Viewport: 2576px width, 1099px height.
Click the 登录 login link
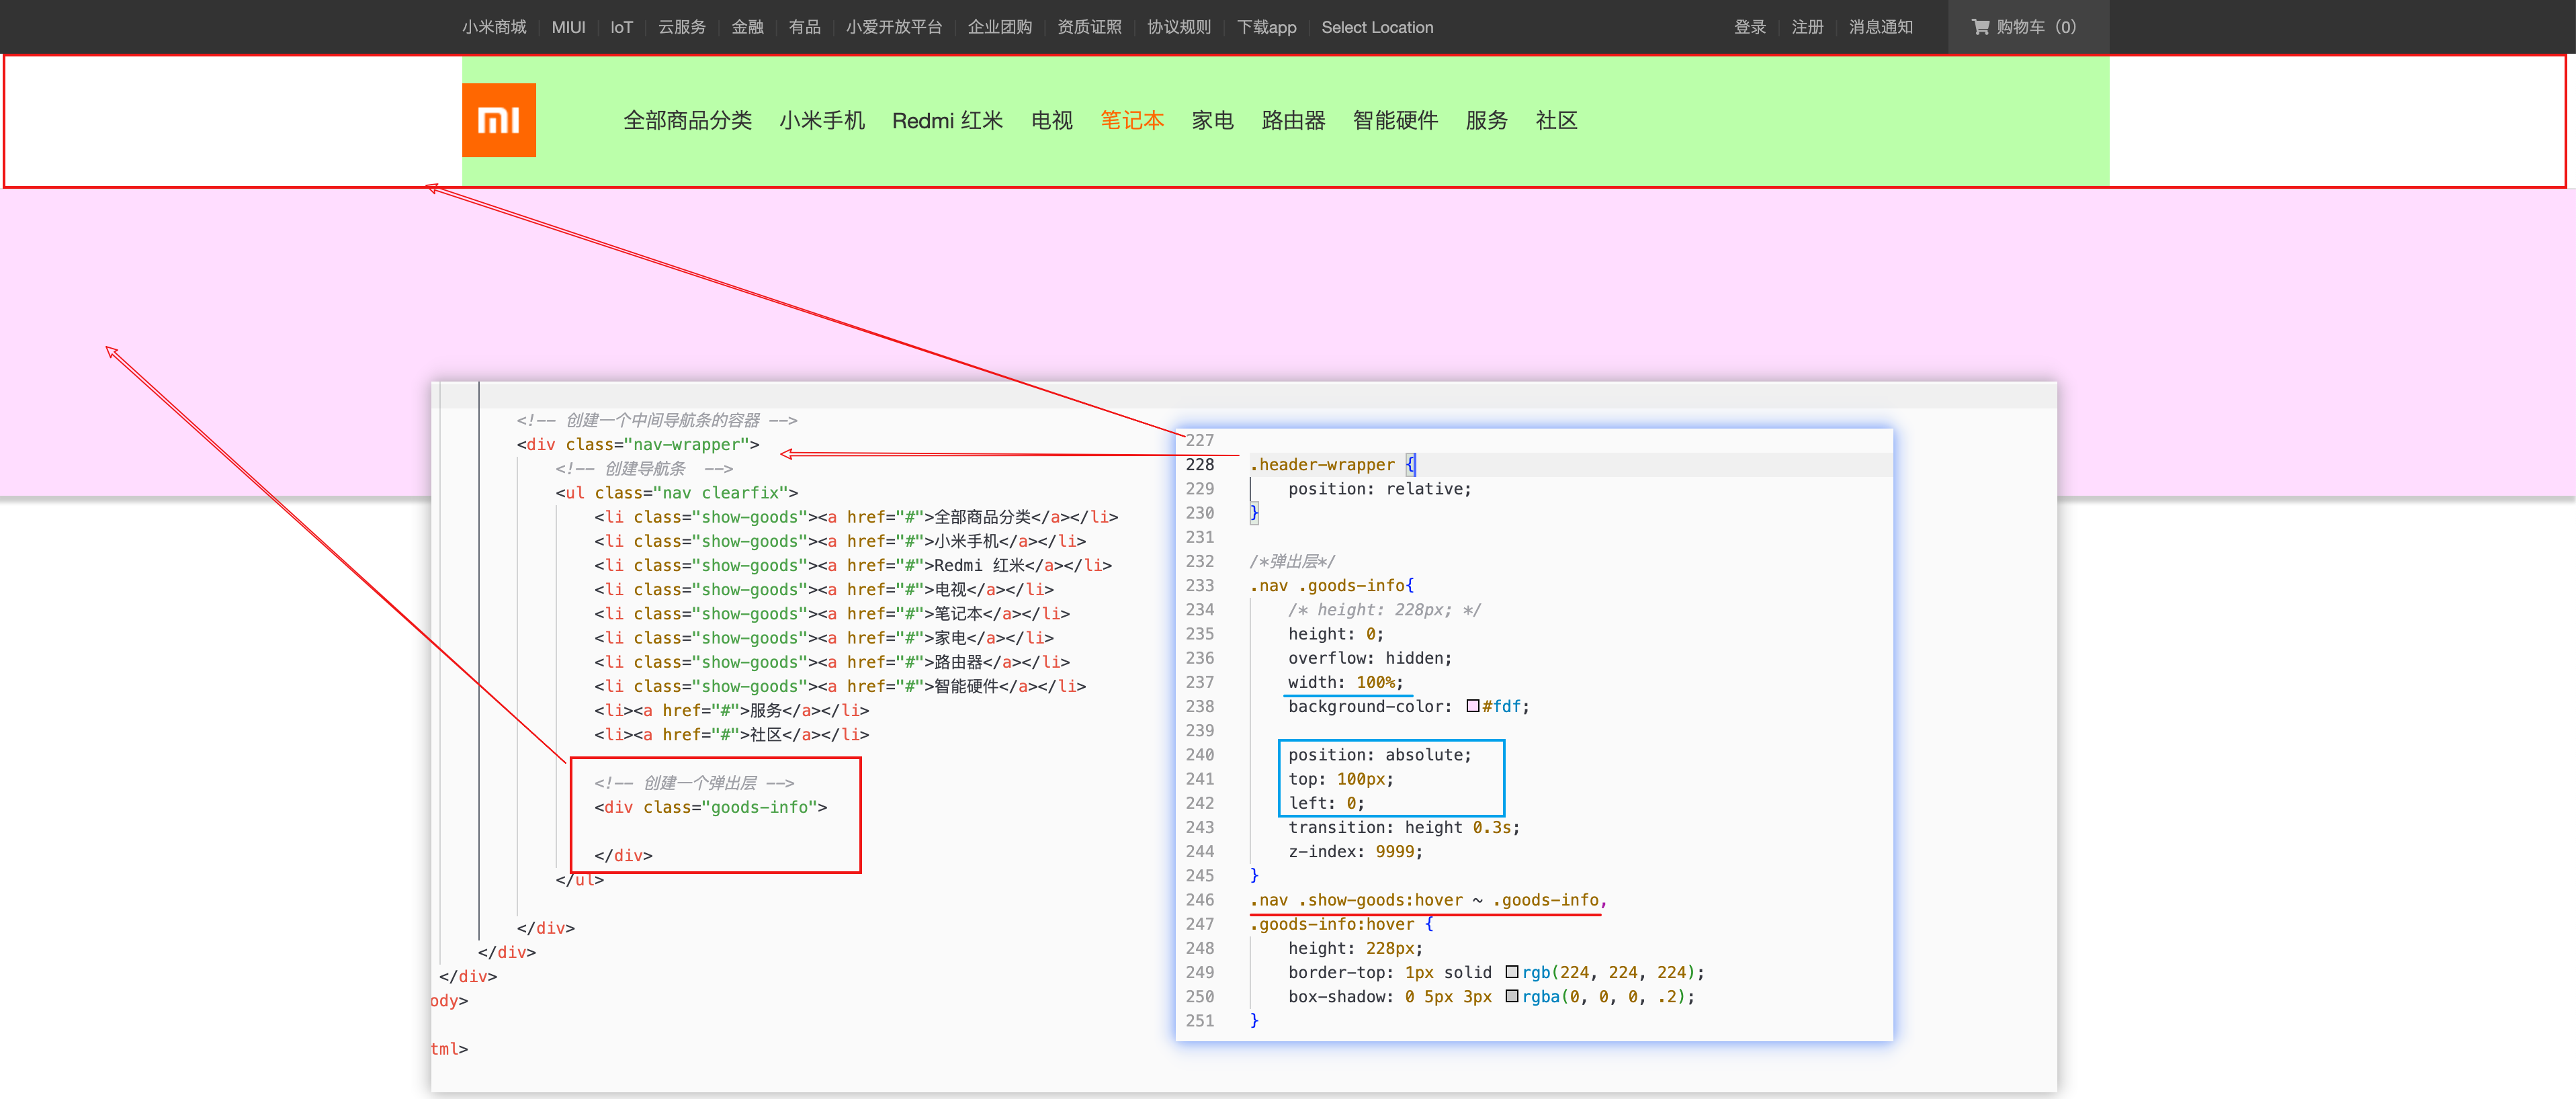pyautogui.click(x=1749, y=27)
